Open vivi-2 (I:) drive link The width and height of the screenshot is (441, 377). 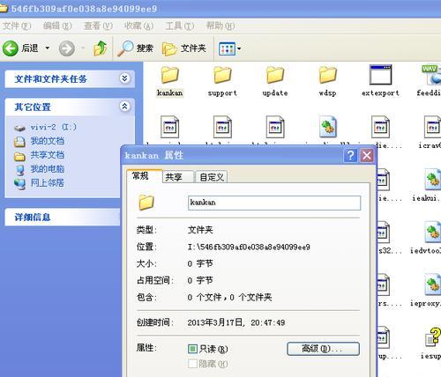tap(53, 127)
